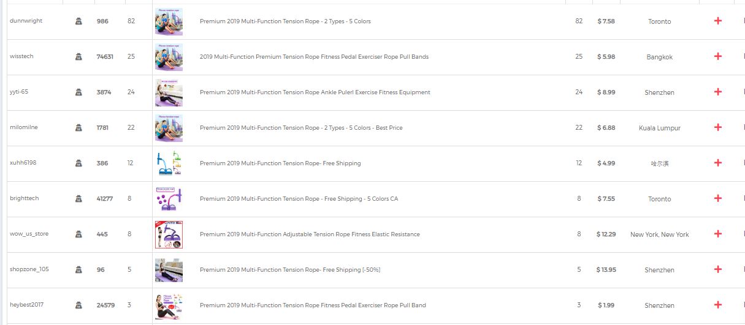Click the seller icon beside wow_us_store

click(x=78, y=234)
